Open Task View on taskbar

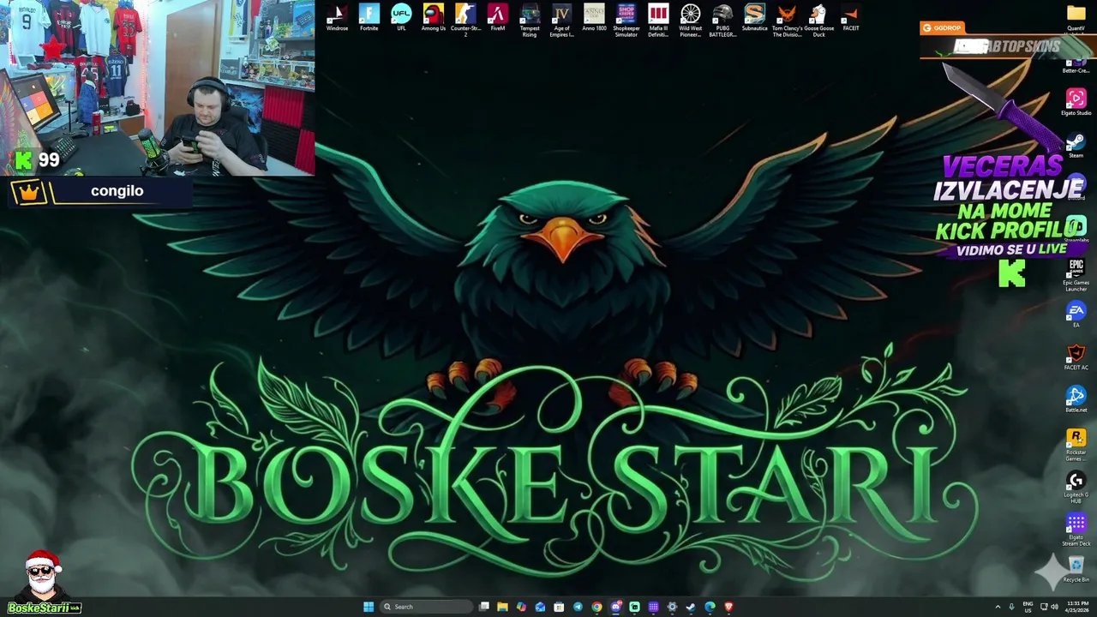pyautogui.click(x=484, y=607)
